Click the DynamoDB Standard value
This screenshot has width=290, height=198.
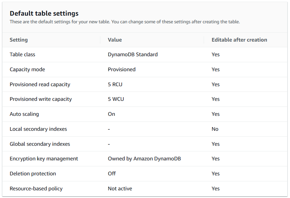pos(133,55)
